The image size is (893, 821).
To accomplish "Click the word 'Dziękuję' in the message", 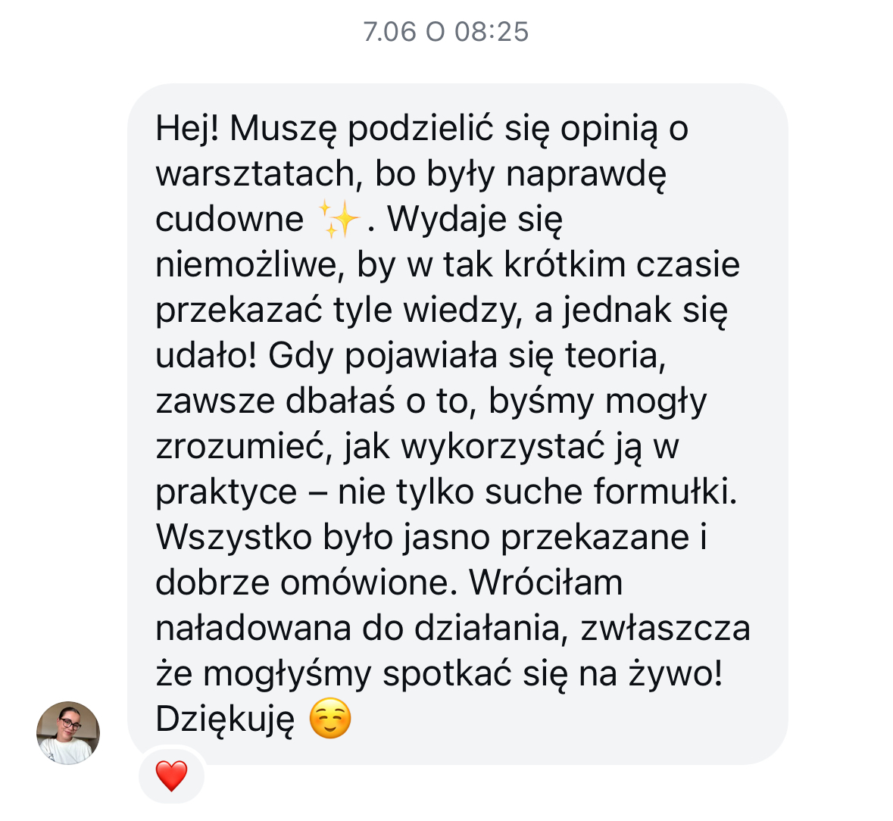I will [226, 720].
